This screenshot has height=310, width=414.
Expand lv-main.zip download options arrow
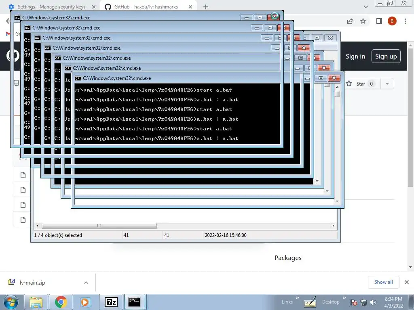(86, 283)
